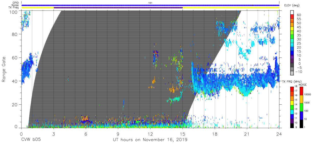Click the 9 hour tick label
This screenshot has width=314, height=145.
118,133
